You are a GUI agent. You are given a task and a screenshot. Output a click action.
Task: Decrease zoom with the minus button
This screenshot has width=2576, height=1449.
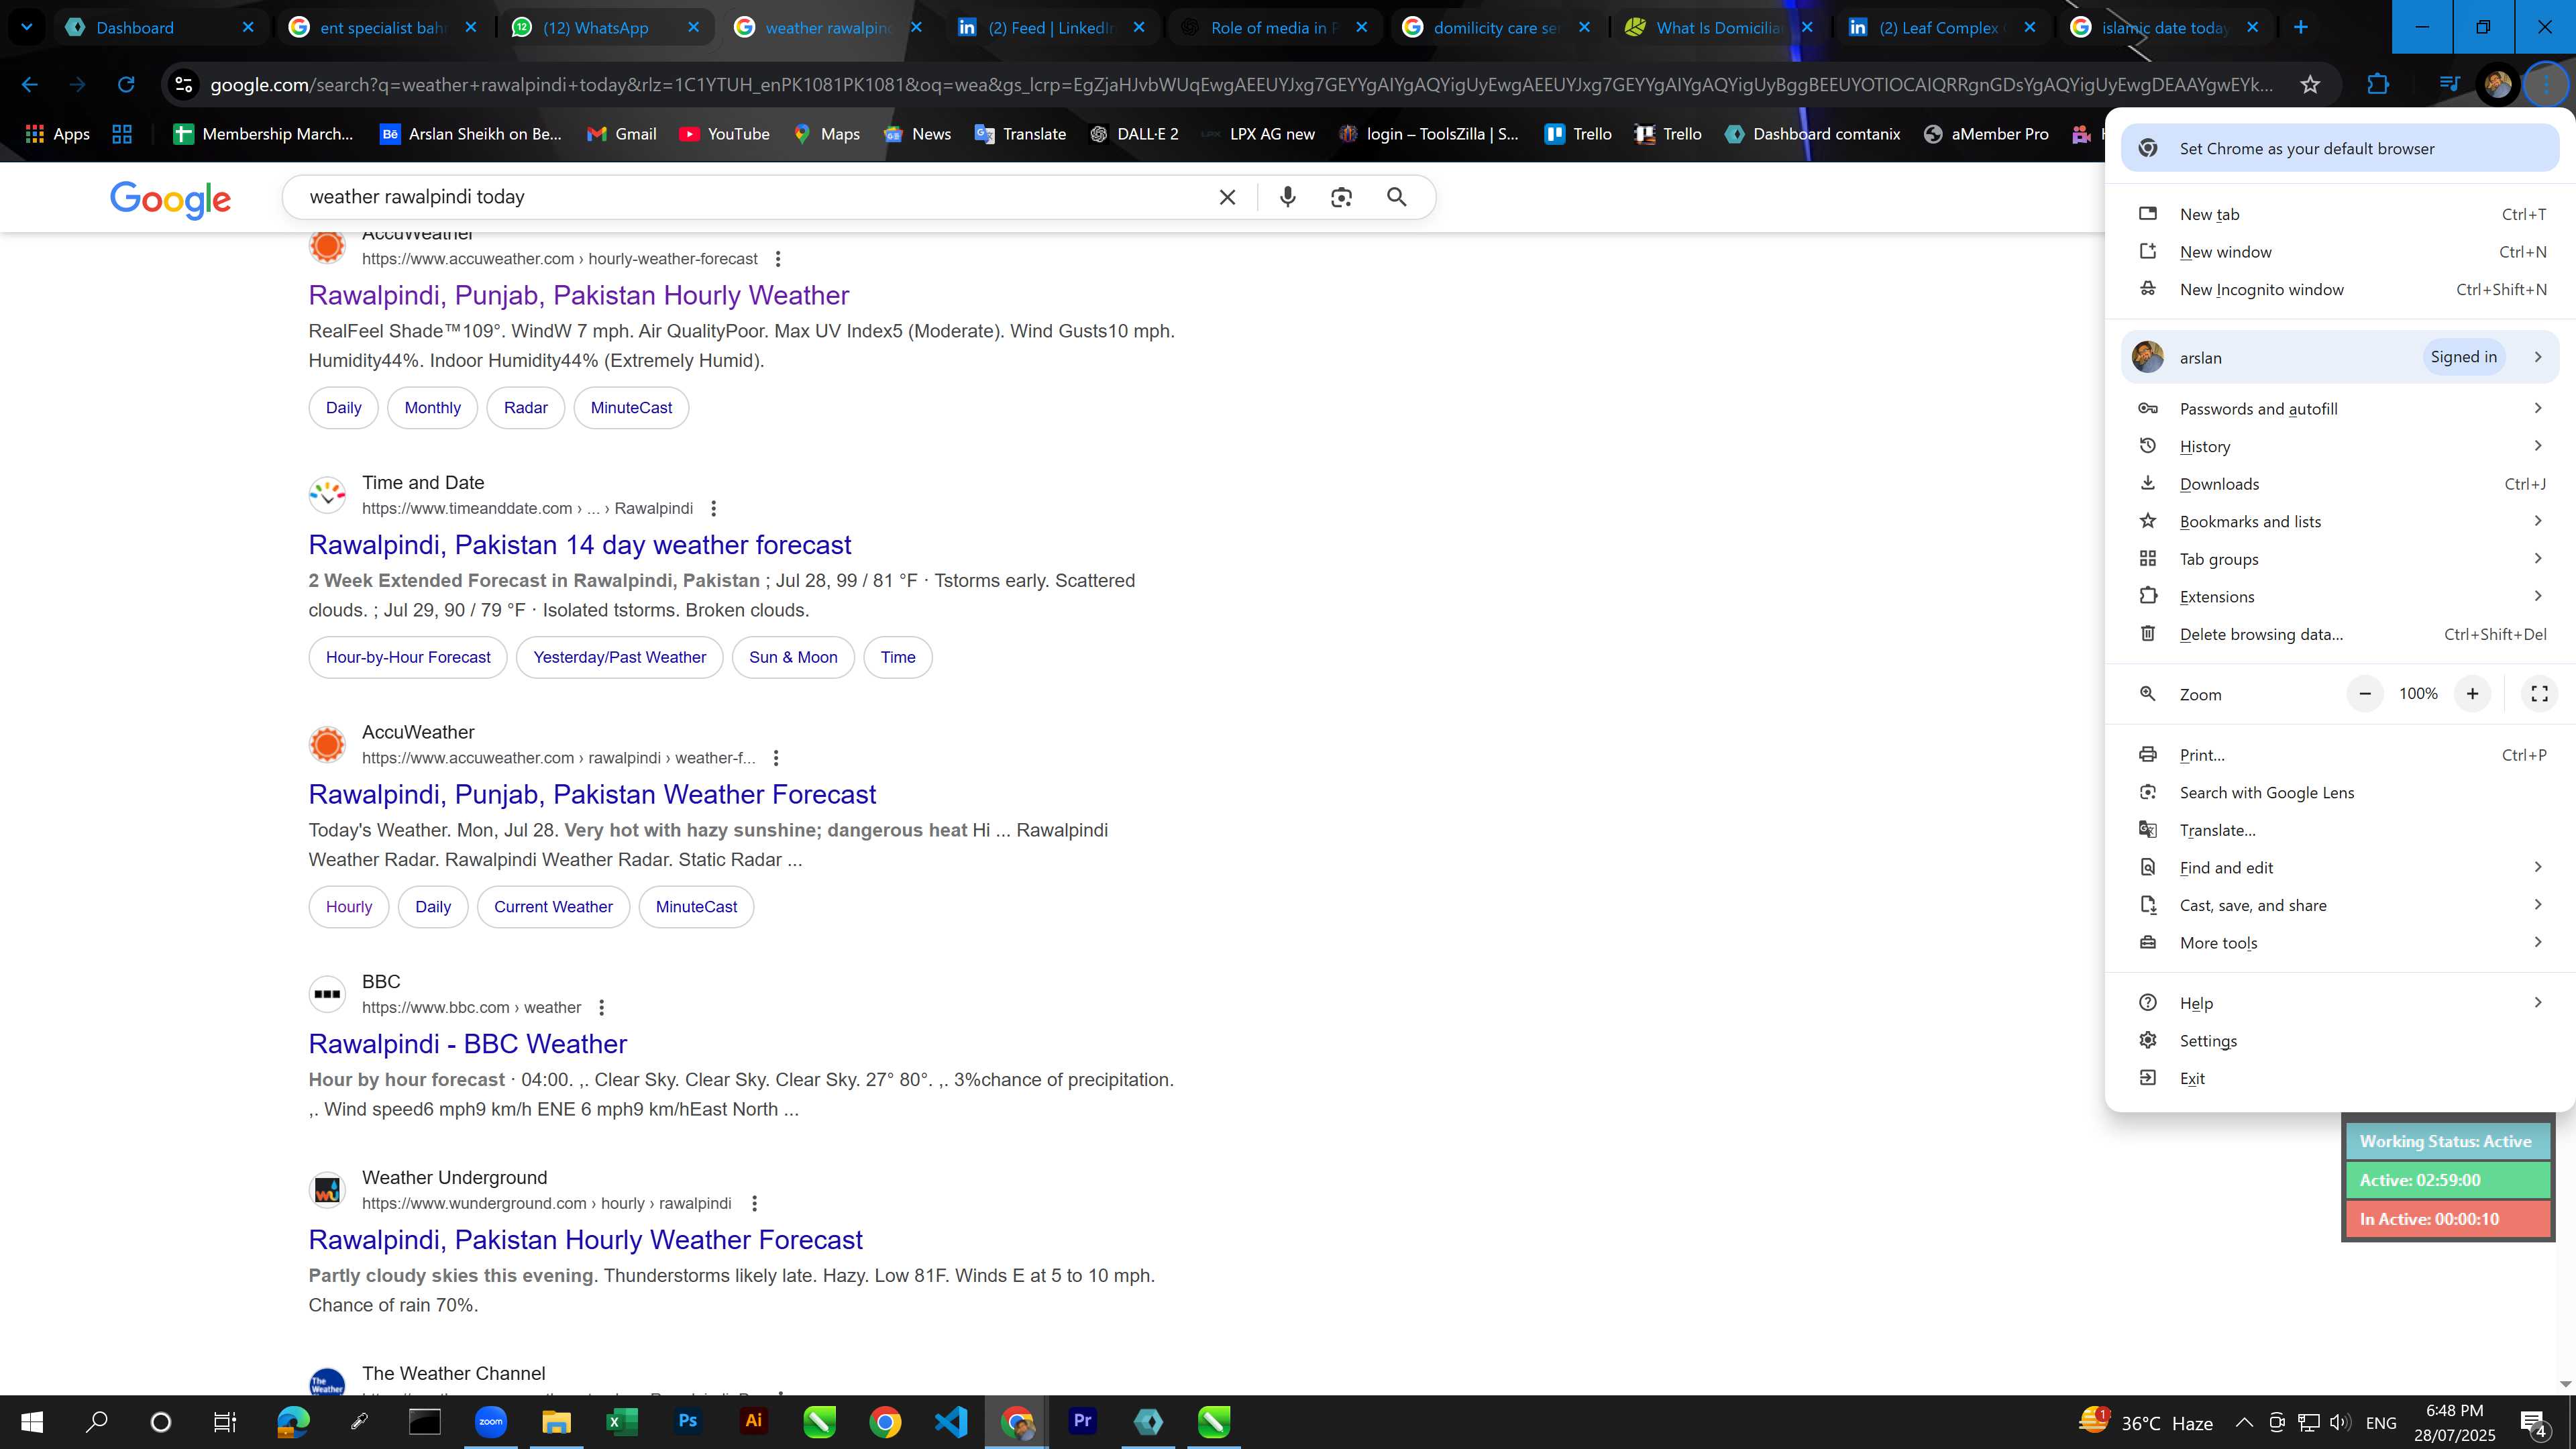2365,694
